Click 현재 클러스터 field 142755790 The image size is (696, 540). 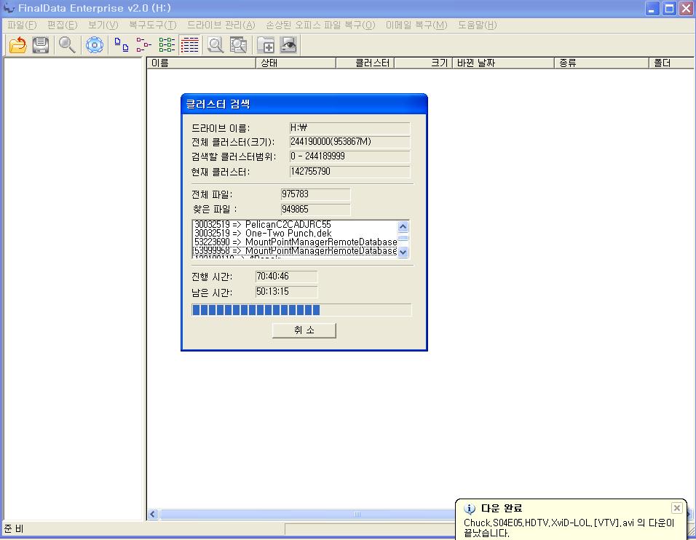(x=349, y=172)
